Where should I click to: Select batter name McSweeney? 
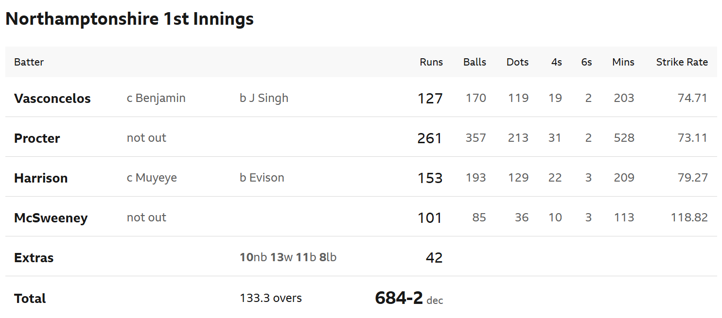pyautogui.click(x=51, y=218)
